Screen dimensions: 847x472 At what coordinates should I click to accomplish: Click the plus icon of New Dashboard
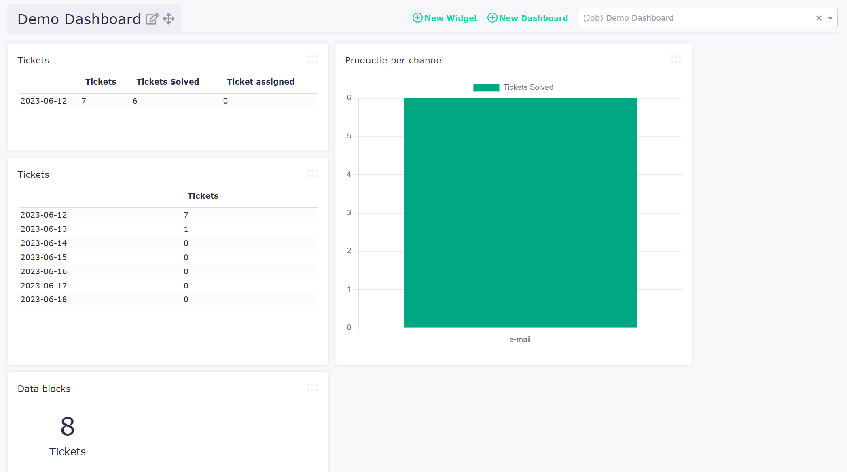492,18
